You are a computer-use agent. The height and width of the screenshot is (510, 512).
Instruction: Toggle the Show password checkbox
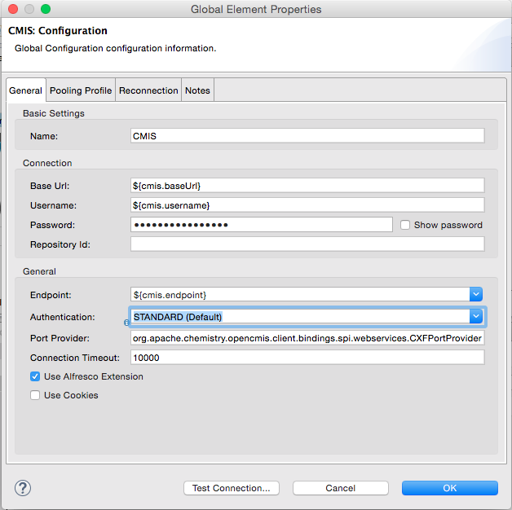click(405, 225)
